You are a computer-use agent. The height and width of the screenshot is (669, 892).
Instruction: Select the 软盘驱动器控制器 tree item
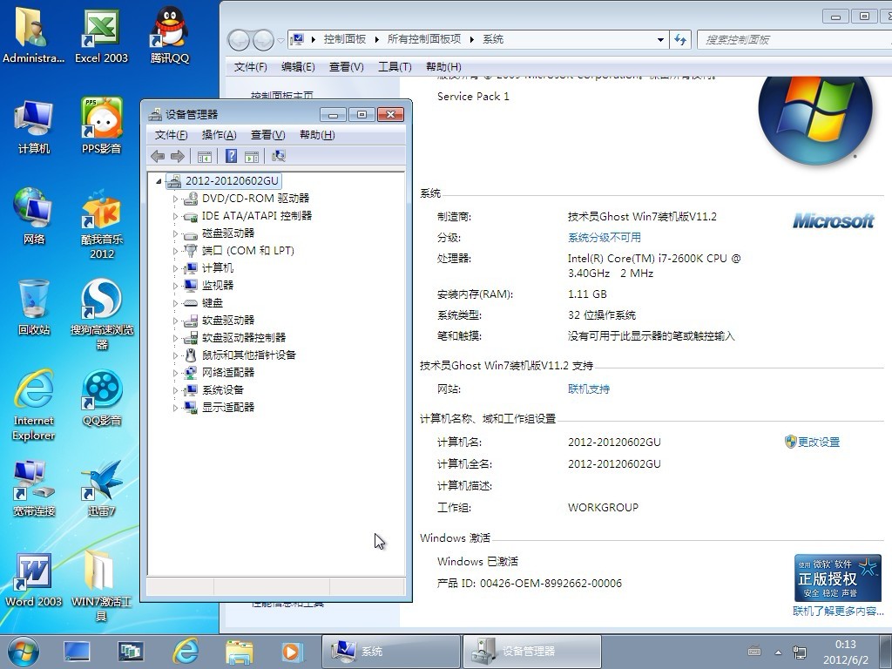click(x=244, y=338)
